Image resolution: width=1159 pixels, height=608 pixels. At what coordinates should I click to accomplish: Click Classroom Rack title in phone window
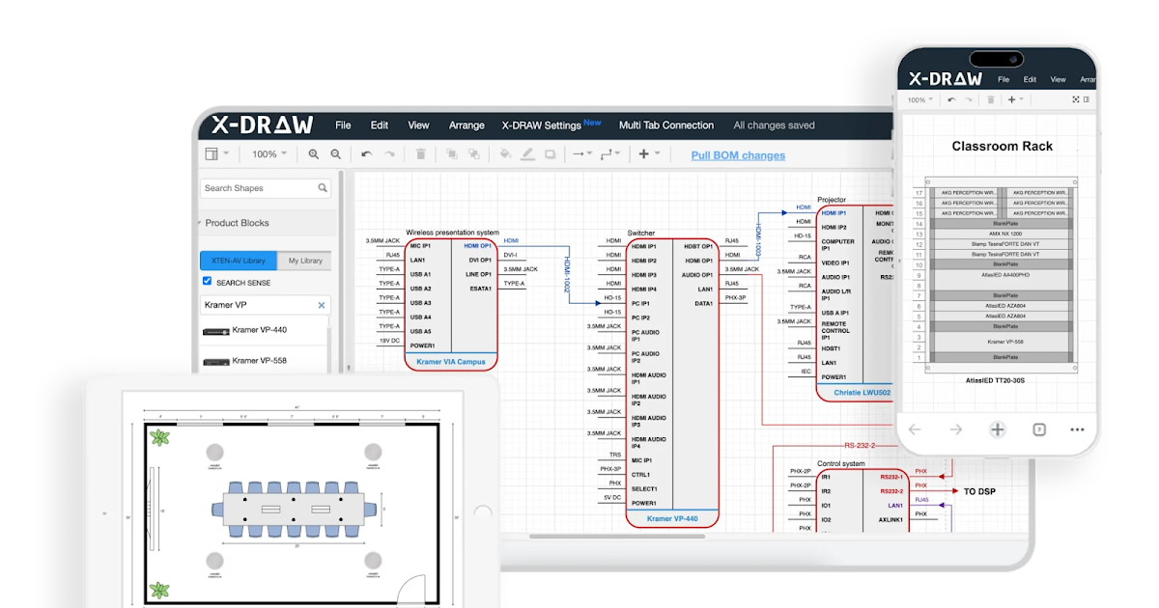[1003, 147]
